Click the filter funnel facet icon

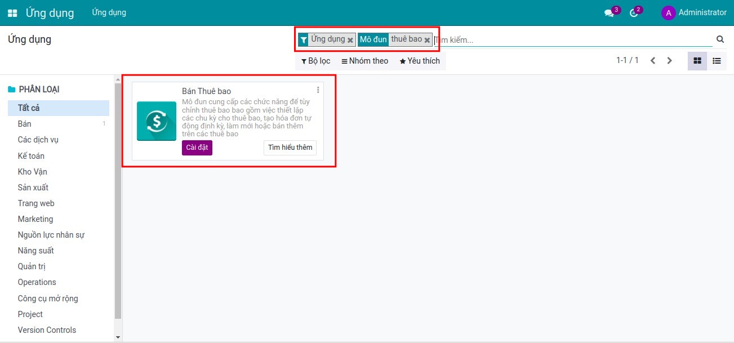[x=304, y=39]
